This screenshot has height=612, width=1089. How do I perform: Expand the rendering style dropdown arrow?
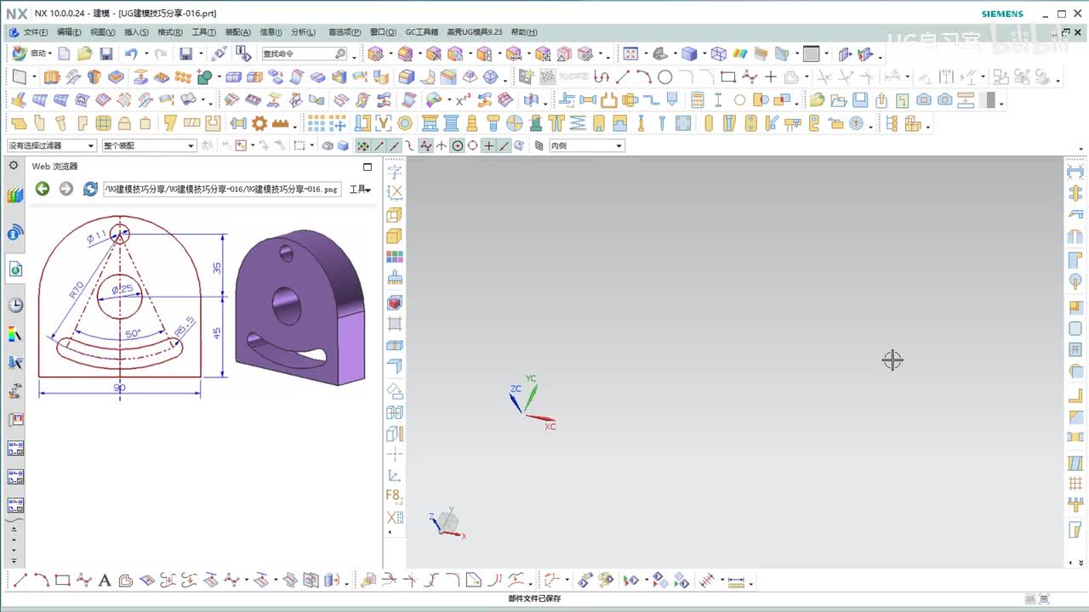click(704, 54)
